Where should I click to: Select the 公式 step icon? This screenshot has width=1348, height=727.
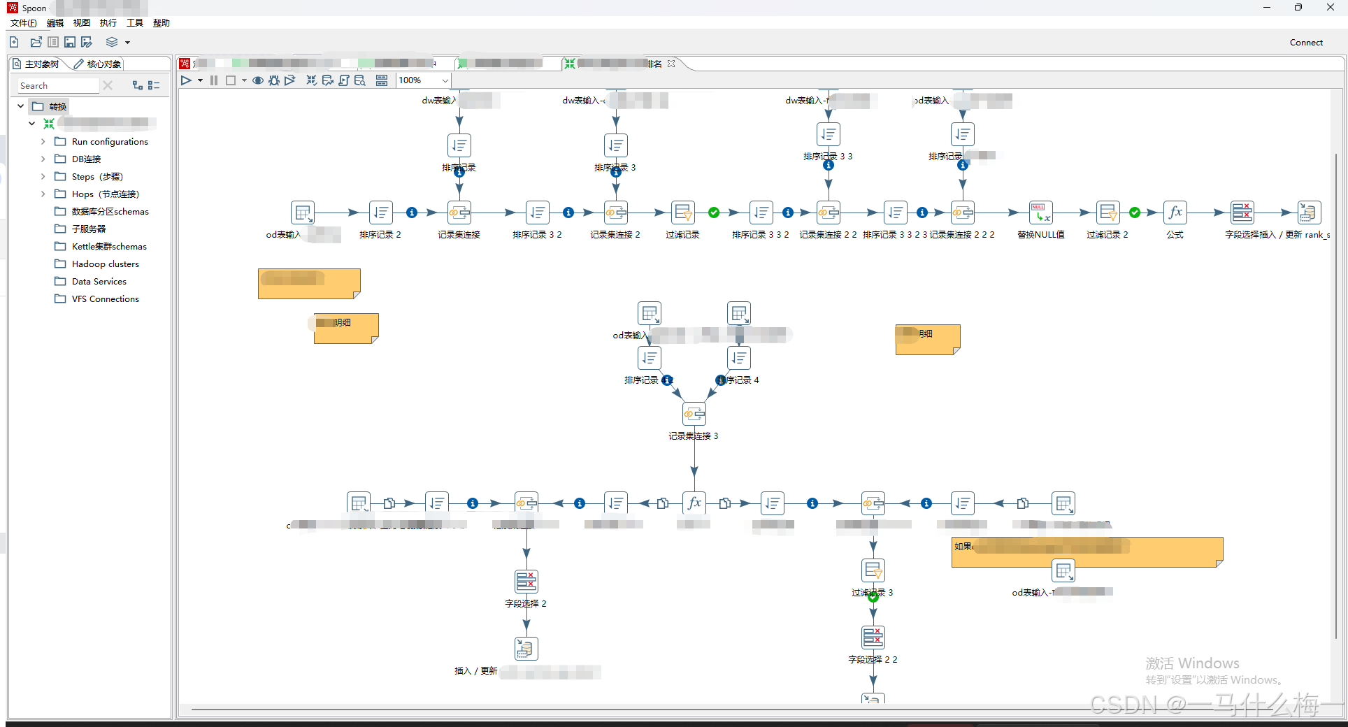tap(1175, 213)
